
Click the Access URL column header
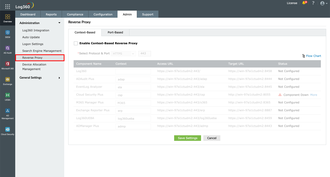165,64
